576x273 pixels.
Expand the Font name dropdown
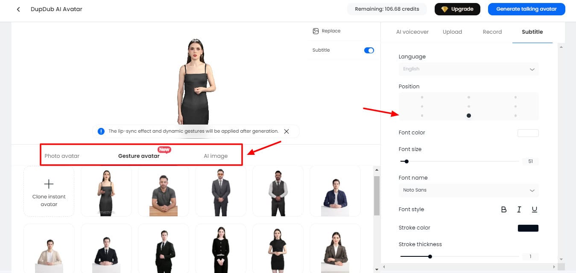click(468, 190)
